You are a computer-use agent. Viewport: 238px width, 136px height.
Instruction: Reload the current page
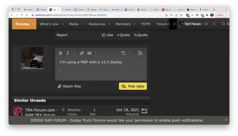22,15
